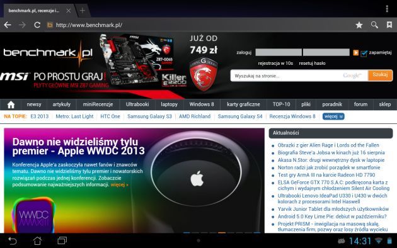Open the Apple WWDC 2013 headline
This screenshot has width=397, height=248.
pos(79,147)
